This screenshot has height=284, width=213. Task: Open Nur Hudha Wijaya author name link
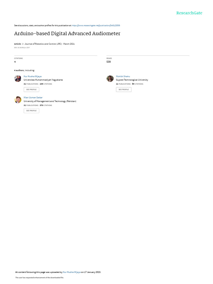tap(33, 77)
